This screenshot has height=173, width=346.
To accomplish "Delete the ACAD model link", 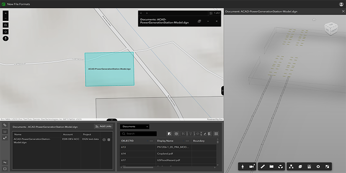I will [109, 140].
